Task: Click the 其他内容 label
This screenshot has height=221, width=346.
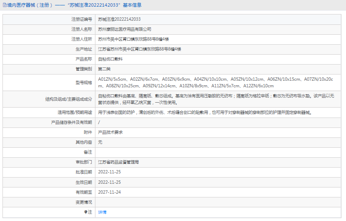Action: pyautogui.click(x=84, y=142)
